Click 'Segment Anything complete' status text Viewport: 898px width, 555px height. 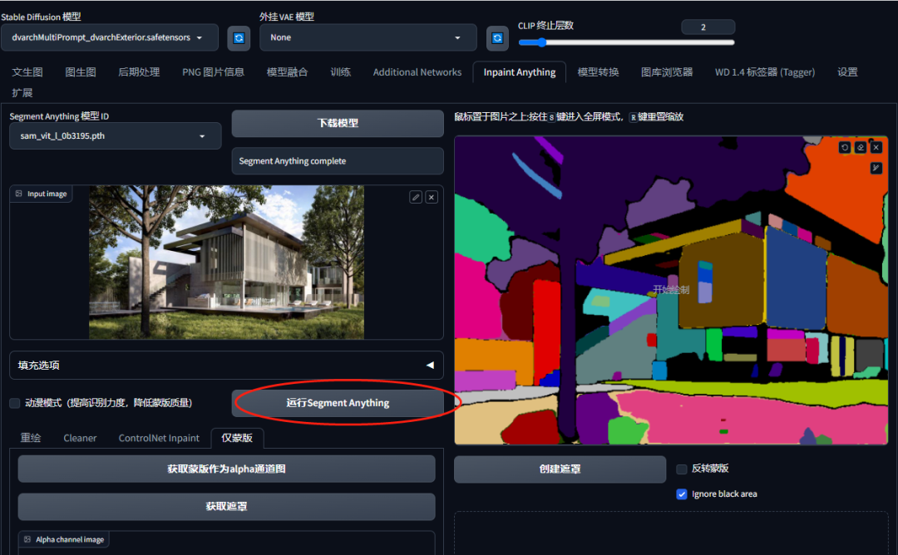coord(292,161)
